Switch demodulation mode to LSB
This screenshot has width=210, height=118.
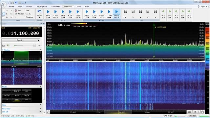(7, 100)
